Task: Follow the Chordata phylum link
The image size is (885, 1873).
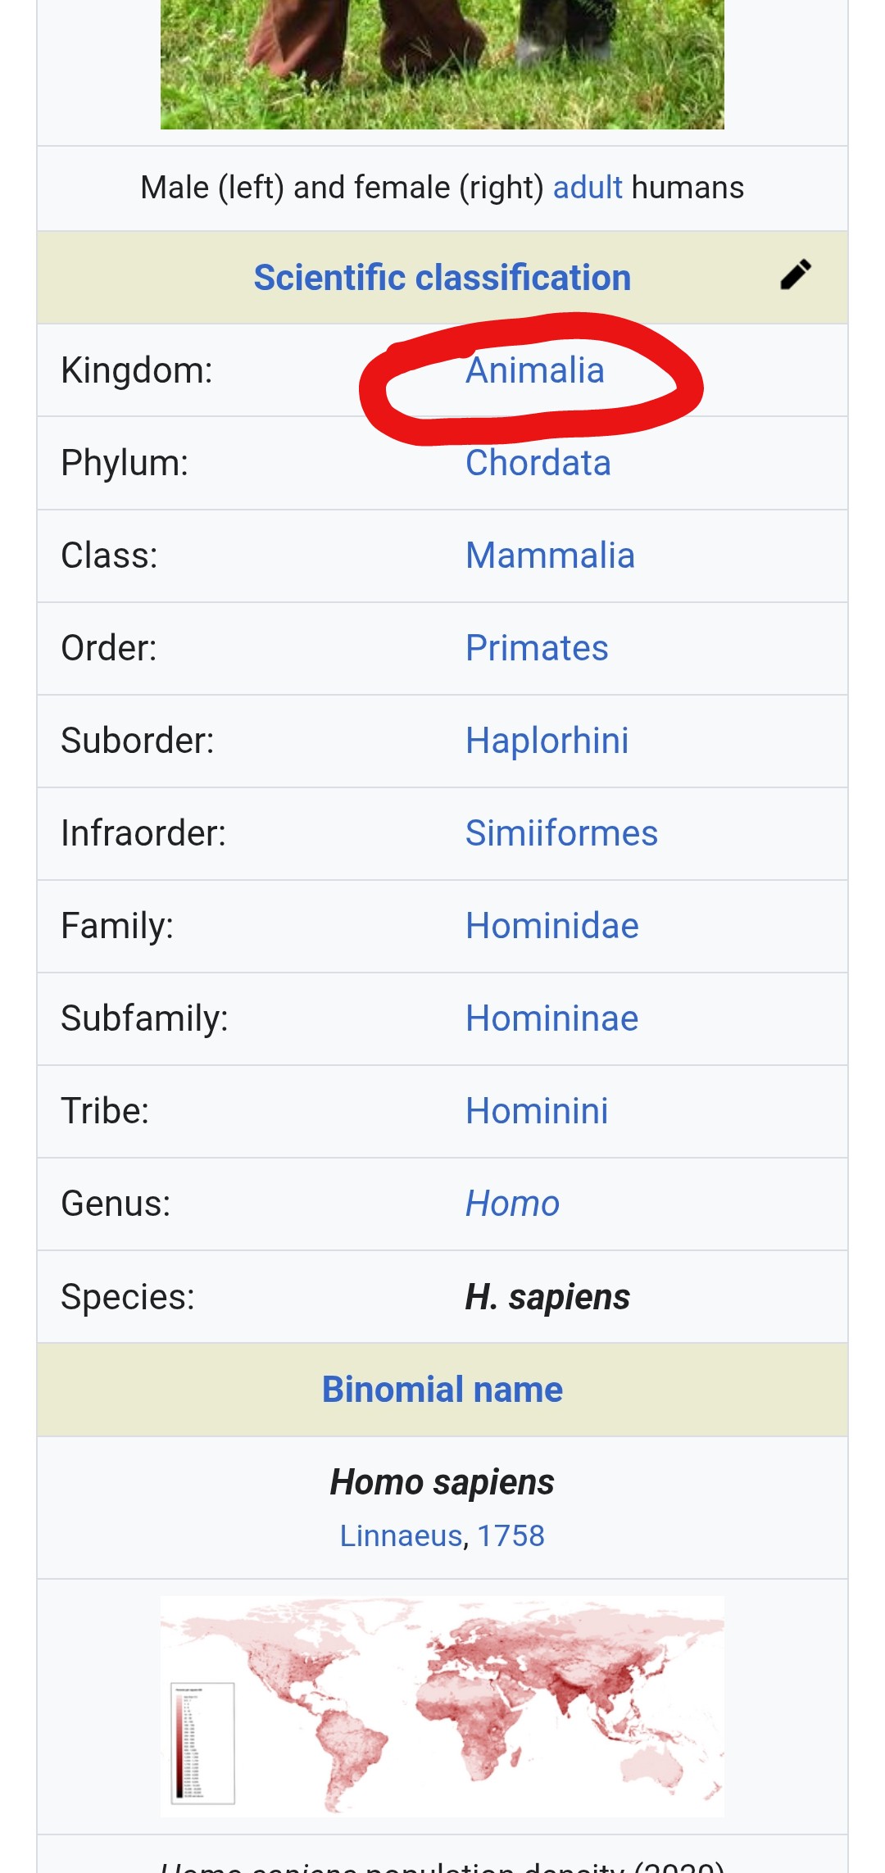Action: pyautogui.click(x=538, y=463)
